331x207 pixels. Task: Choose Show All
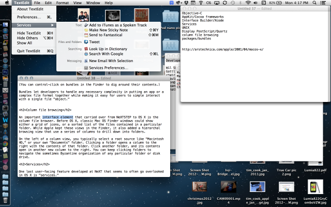point(34,43)
